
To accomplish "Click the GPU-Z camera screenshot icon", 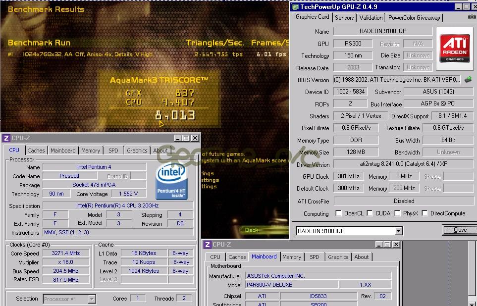I will (x=473, y=17).
